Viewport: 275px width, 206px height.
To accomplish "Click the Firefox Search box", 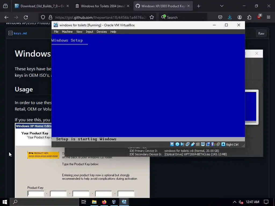I will point(183,17).
